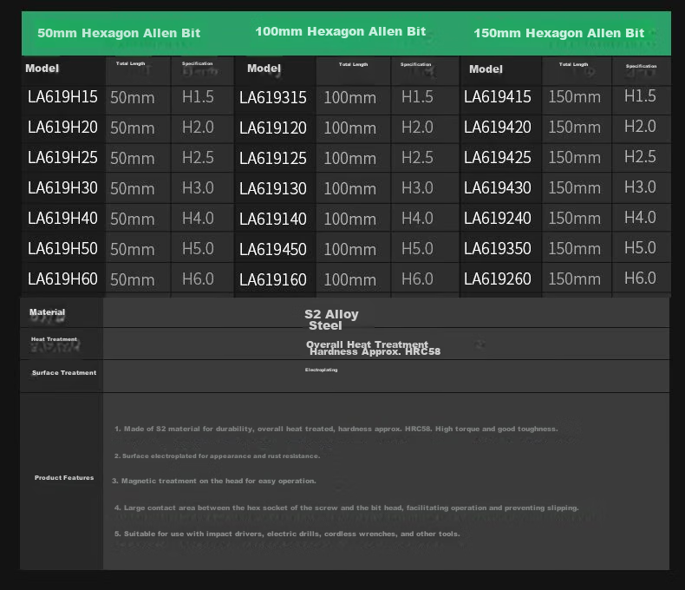Viewport: 685px width, 590px height.
Task: Select model LA619H60
Action: pos(62,279)
